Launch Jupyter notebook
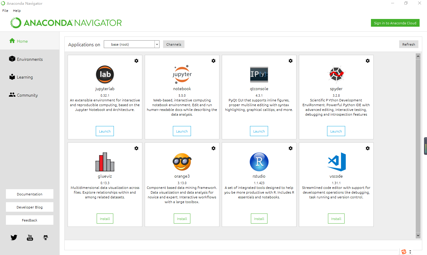Image resolution: width=427 pixels, height=255 pixels. click(182, 131)
